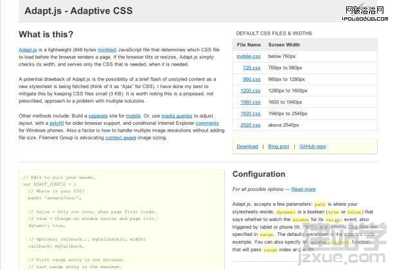Click 'DEFAULT CSS FILES & WIDTHS' heading
395x270 pixels.
274,33
